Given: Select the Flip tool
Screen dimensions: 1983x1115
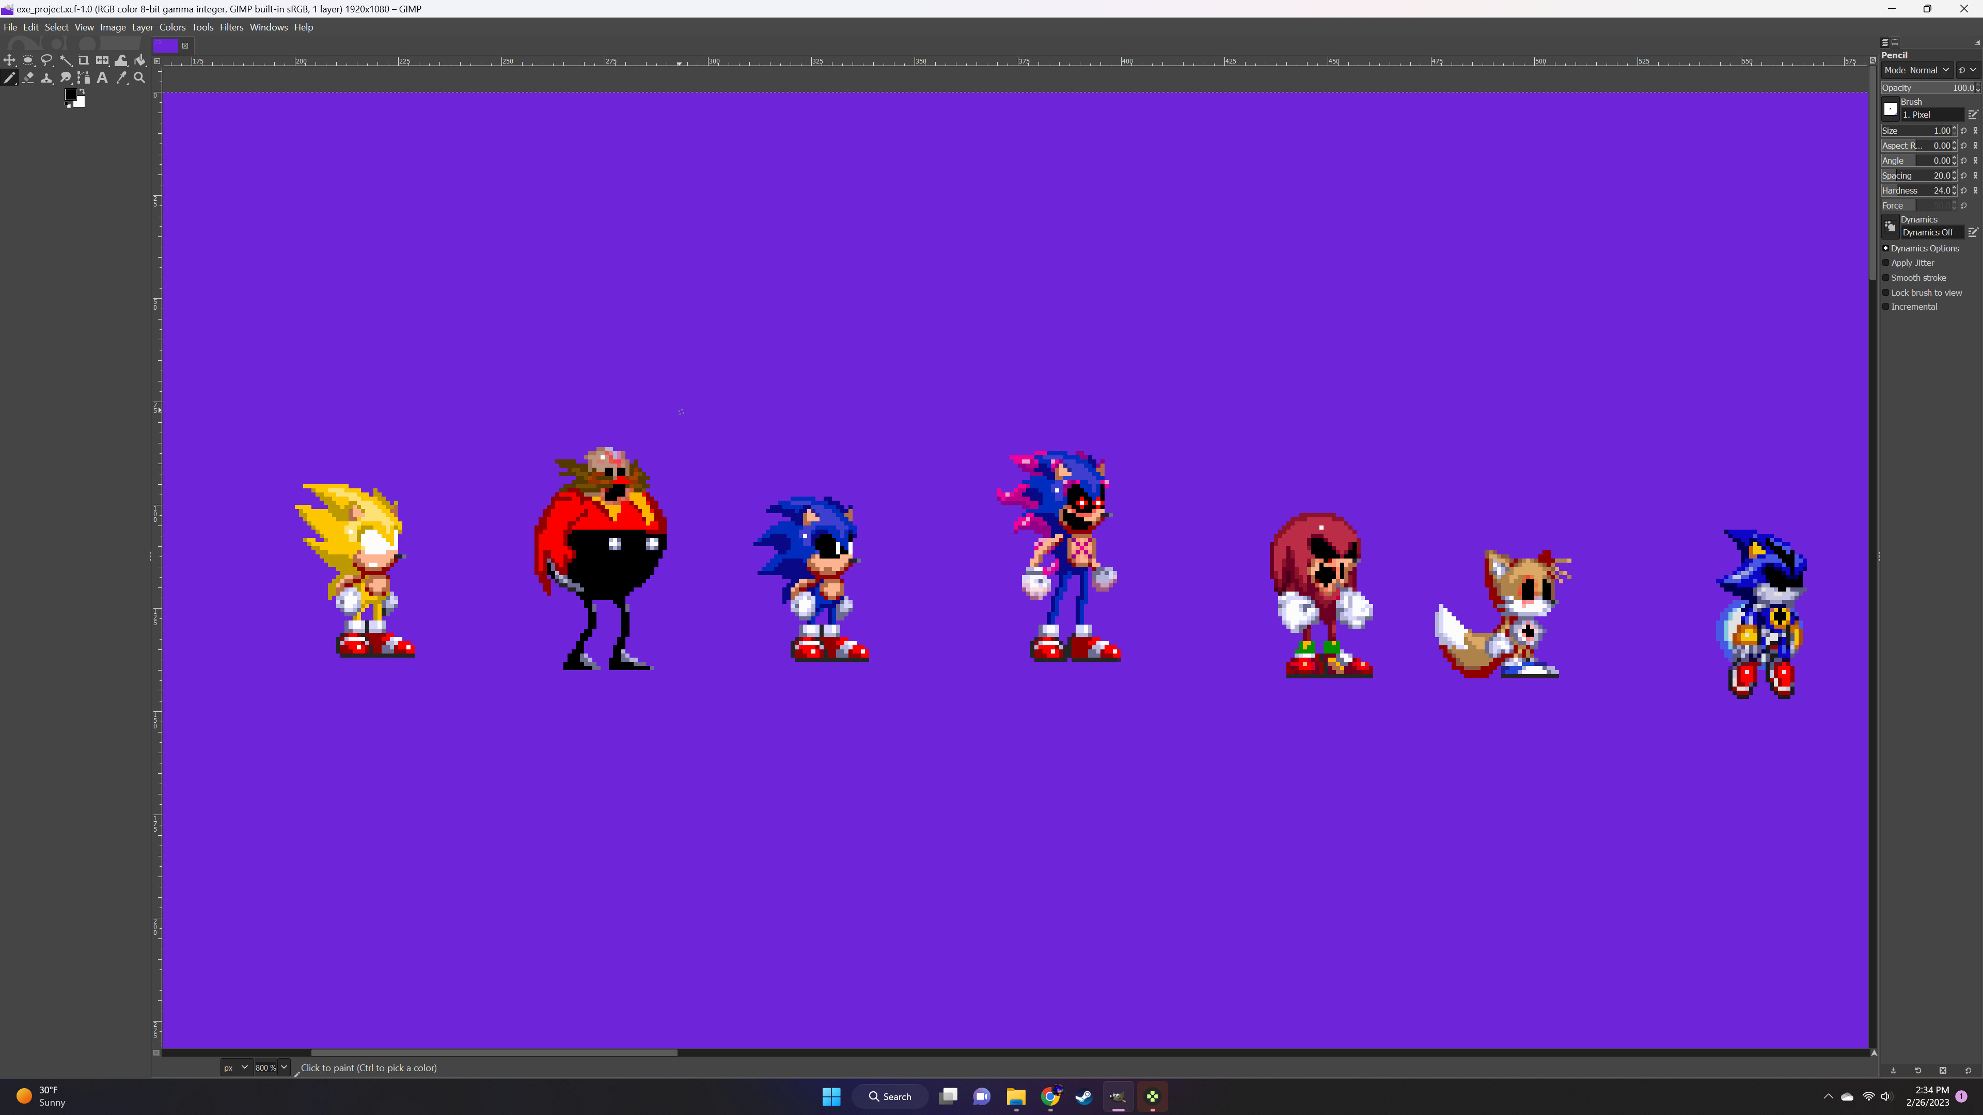Looking at the screenshot, I should (x=102, y=60).
